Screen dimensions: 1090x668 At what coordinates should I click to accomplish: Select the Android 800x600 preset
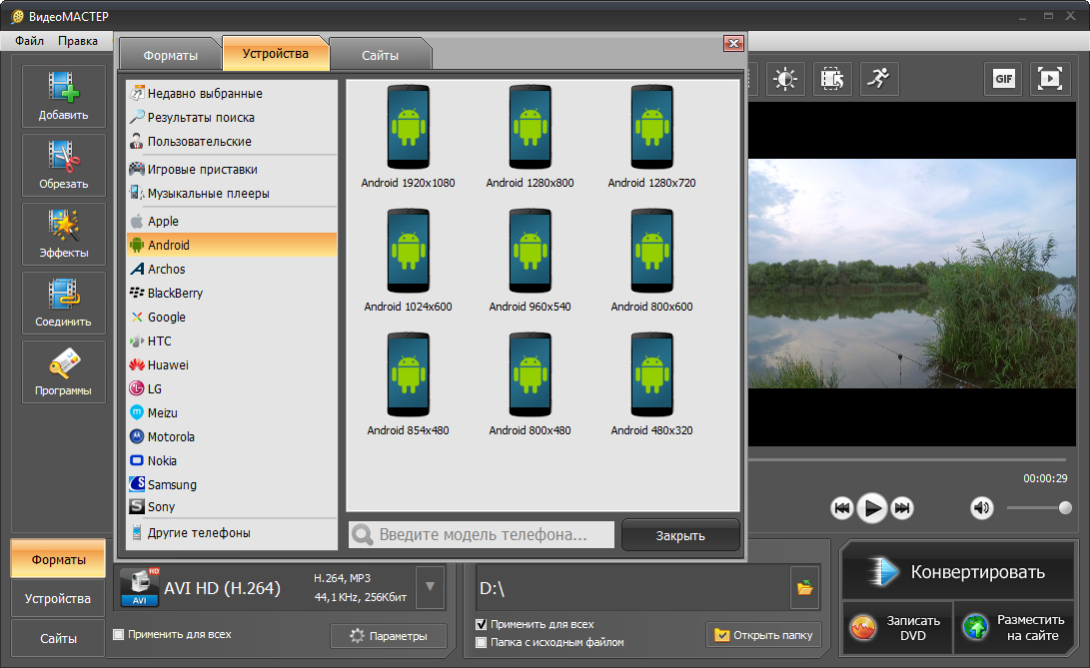coord(651,261)
